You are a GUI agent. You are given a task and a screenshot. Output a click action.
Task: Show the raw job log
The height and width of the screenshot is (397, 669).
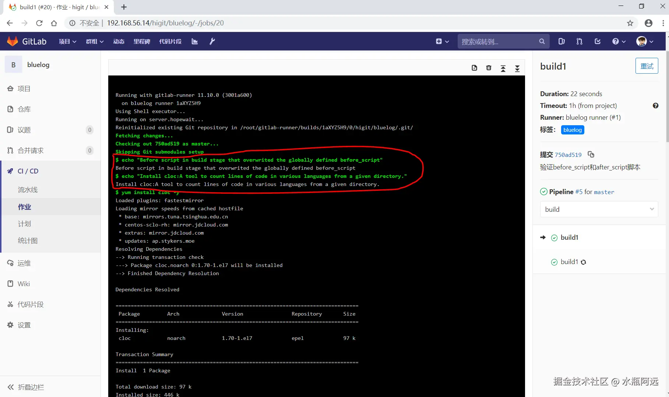click(474, 68)
